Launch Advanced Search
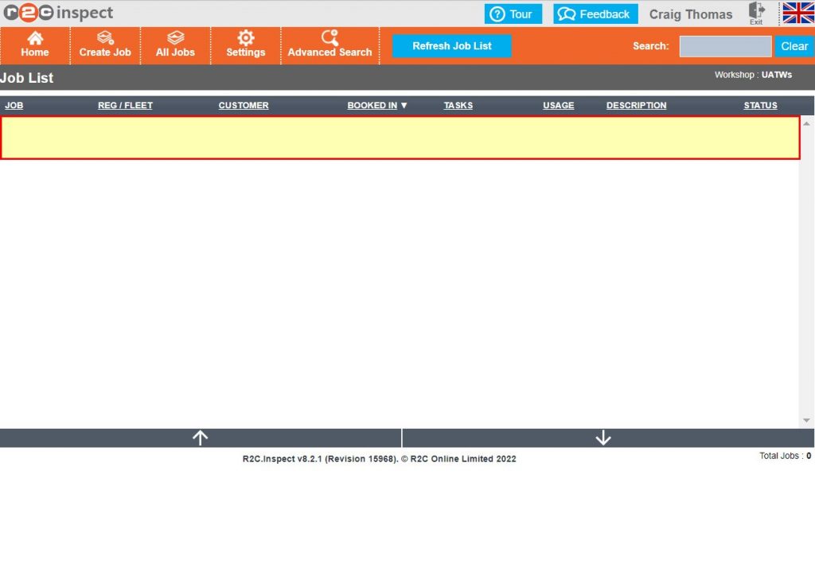Image resolution: width=815 pixels, height=564 pixels. 330,45
